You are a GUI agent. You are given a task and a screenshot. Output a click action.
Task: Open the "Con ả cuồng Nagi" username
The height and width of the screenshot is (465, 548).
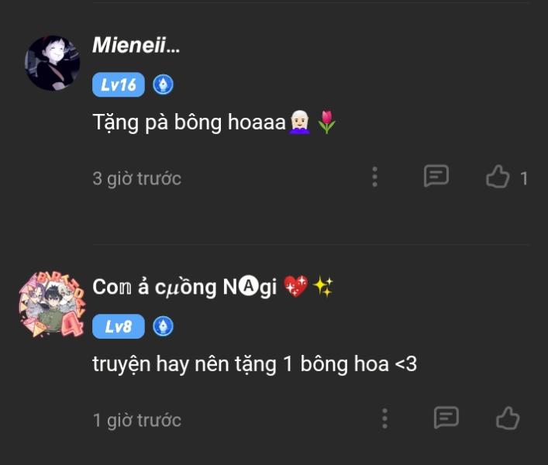click(184, 287)
